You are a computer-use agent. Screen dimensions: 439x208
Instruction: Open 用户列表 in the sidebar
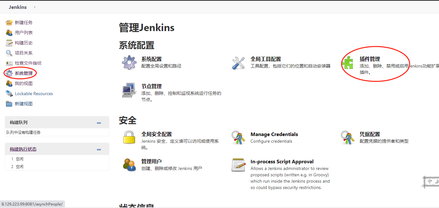coord(23,33)
